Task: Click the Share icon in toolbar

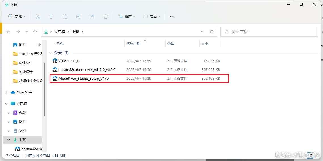Action: coord(92,16)
